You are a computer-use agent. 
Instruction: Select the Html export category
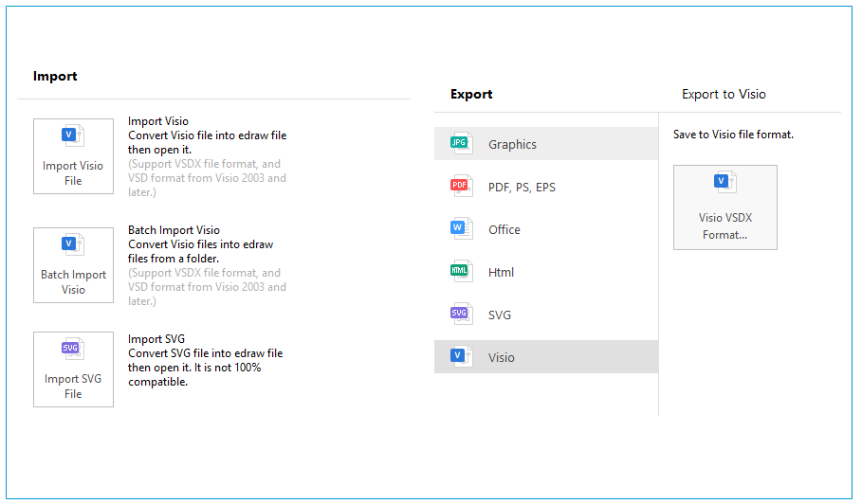coord(546,272)
